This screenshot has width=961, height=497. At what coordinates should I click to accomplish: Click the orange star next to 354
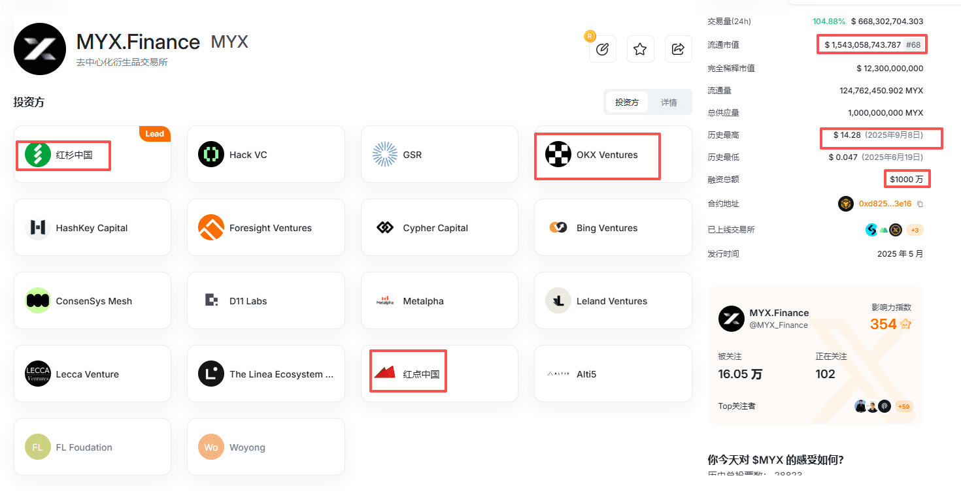point(905,324)
